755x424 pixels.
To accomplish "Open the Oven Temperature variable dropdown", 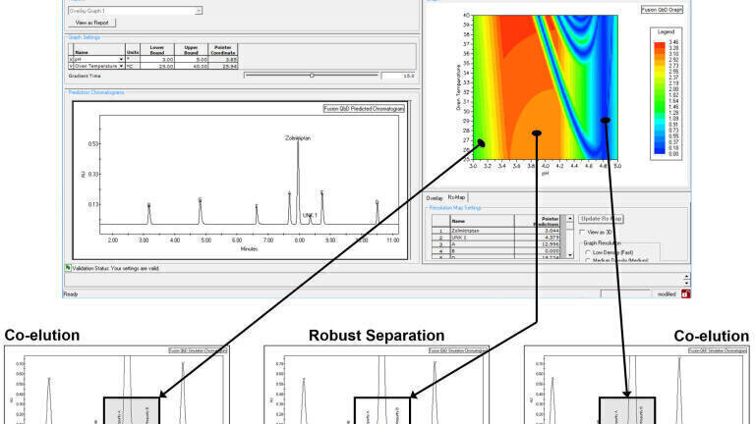I will coord(121,66).
